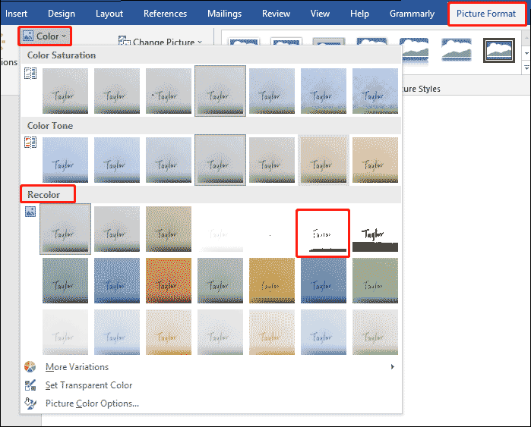Screen dimensions: 531x427
Task: Click the Picture Color Options icon
Action: pos(31,403)
